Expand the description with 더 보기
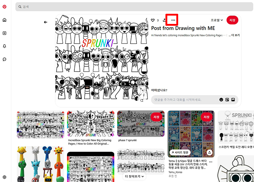 click(x=235, y=35)
